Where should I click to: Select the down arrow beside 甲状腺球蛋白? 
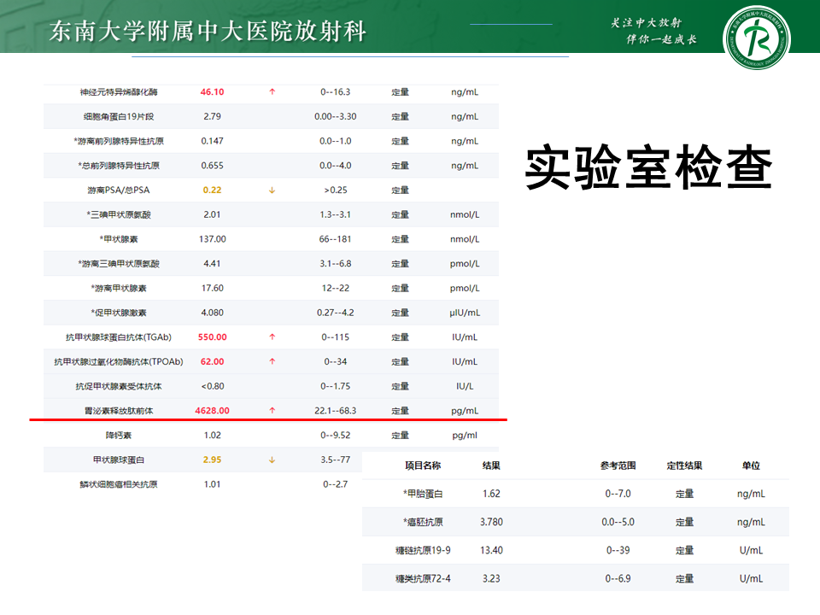click(271, 460)
